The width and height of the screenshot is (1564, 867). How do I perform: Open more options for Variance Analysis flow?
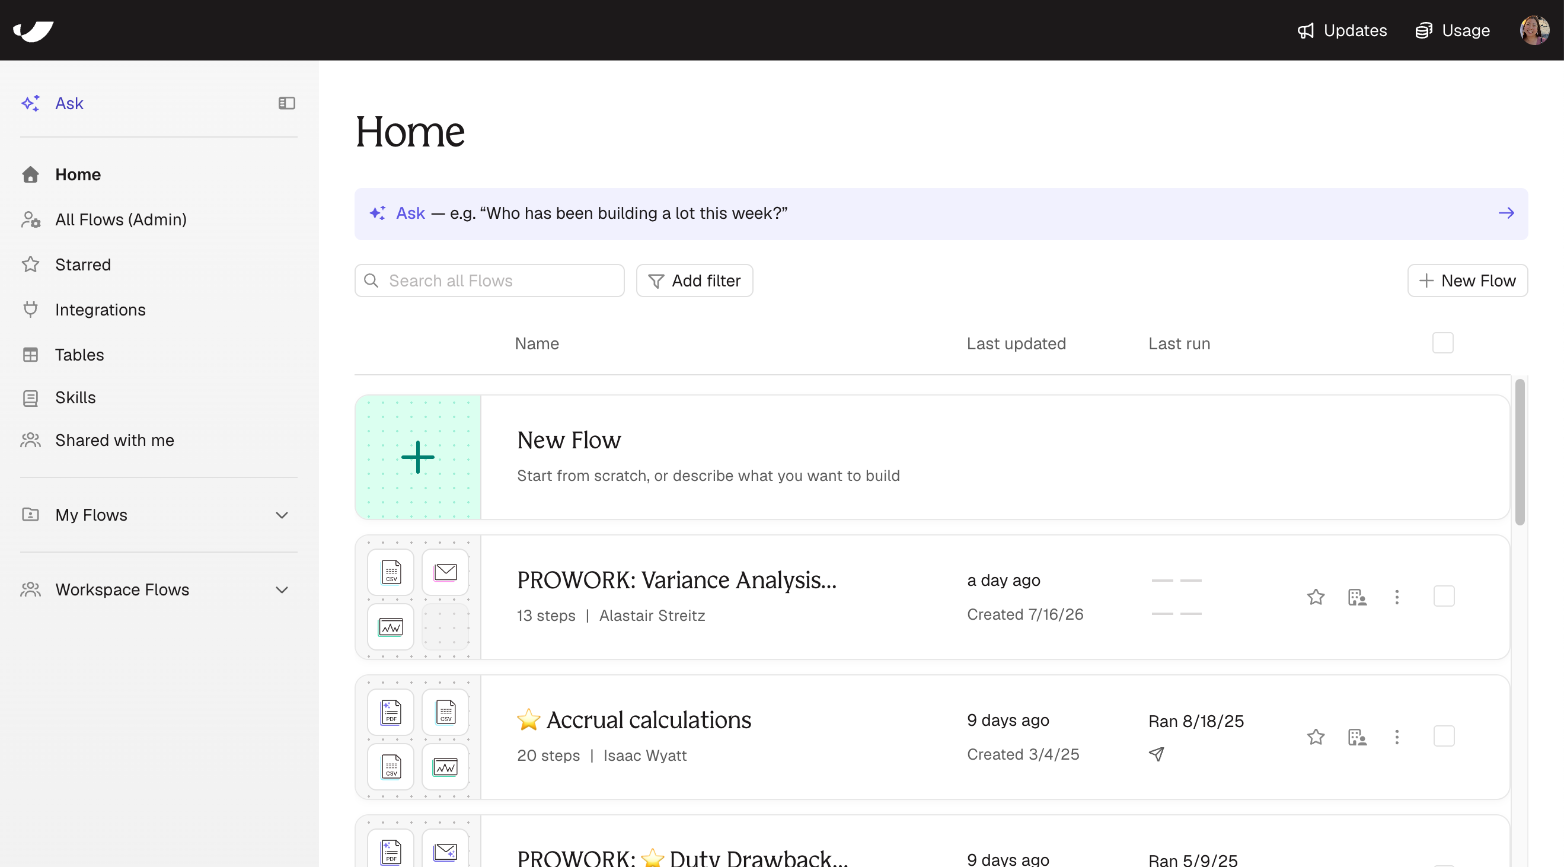coord(1397,597)
